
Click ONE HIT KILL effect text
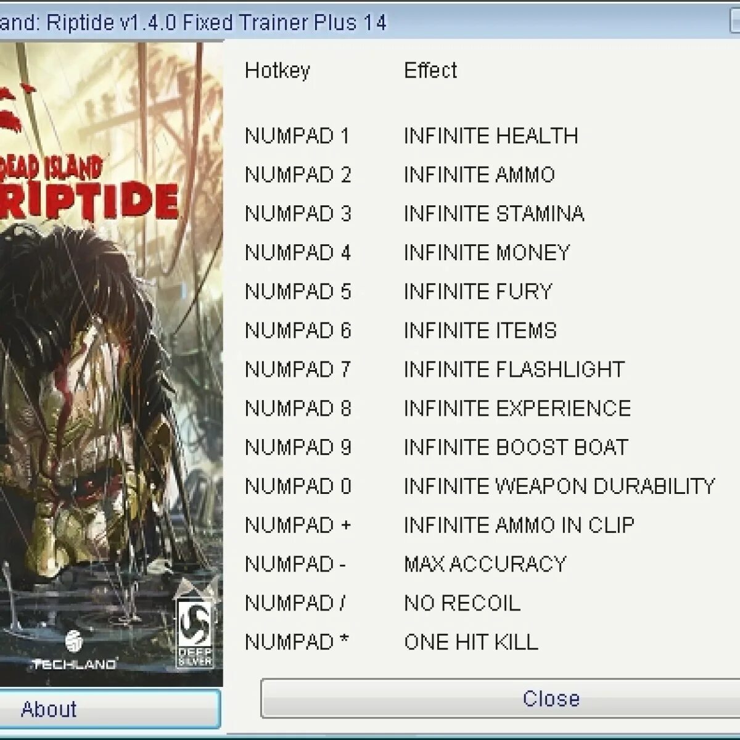click(471, 641)
